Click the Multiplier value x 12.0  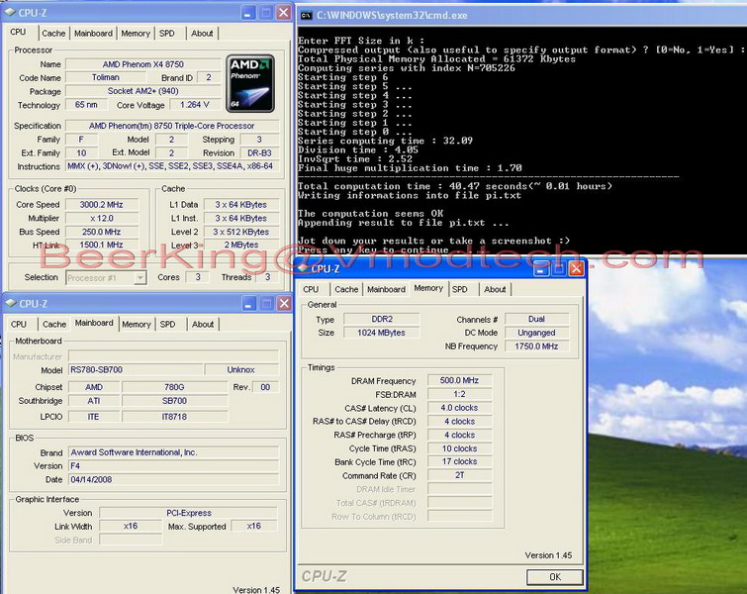102,219
